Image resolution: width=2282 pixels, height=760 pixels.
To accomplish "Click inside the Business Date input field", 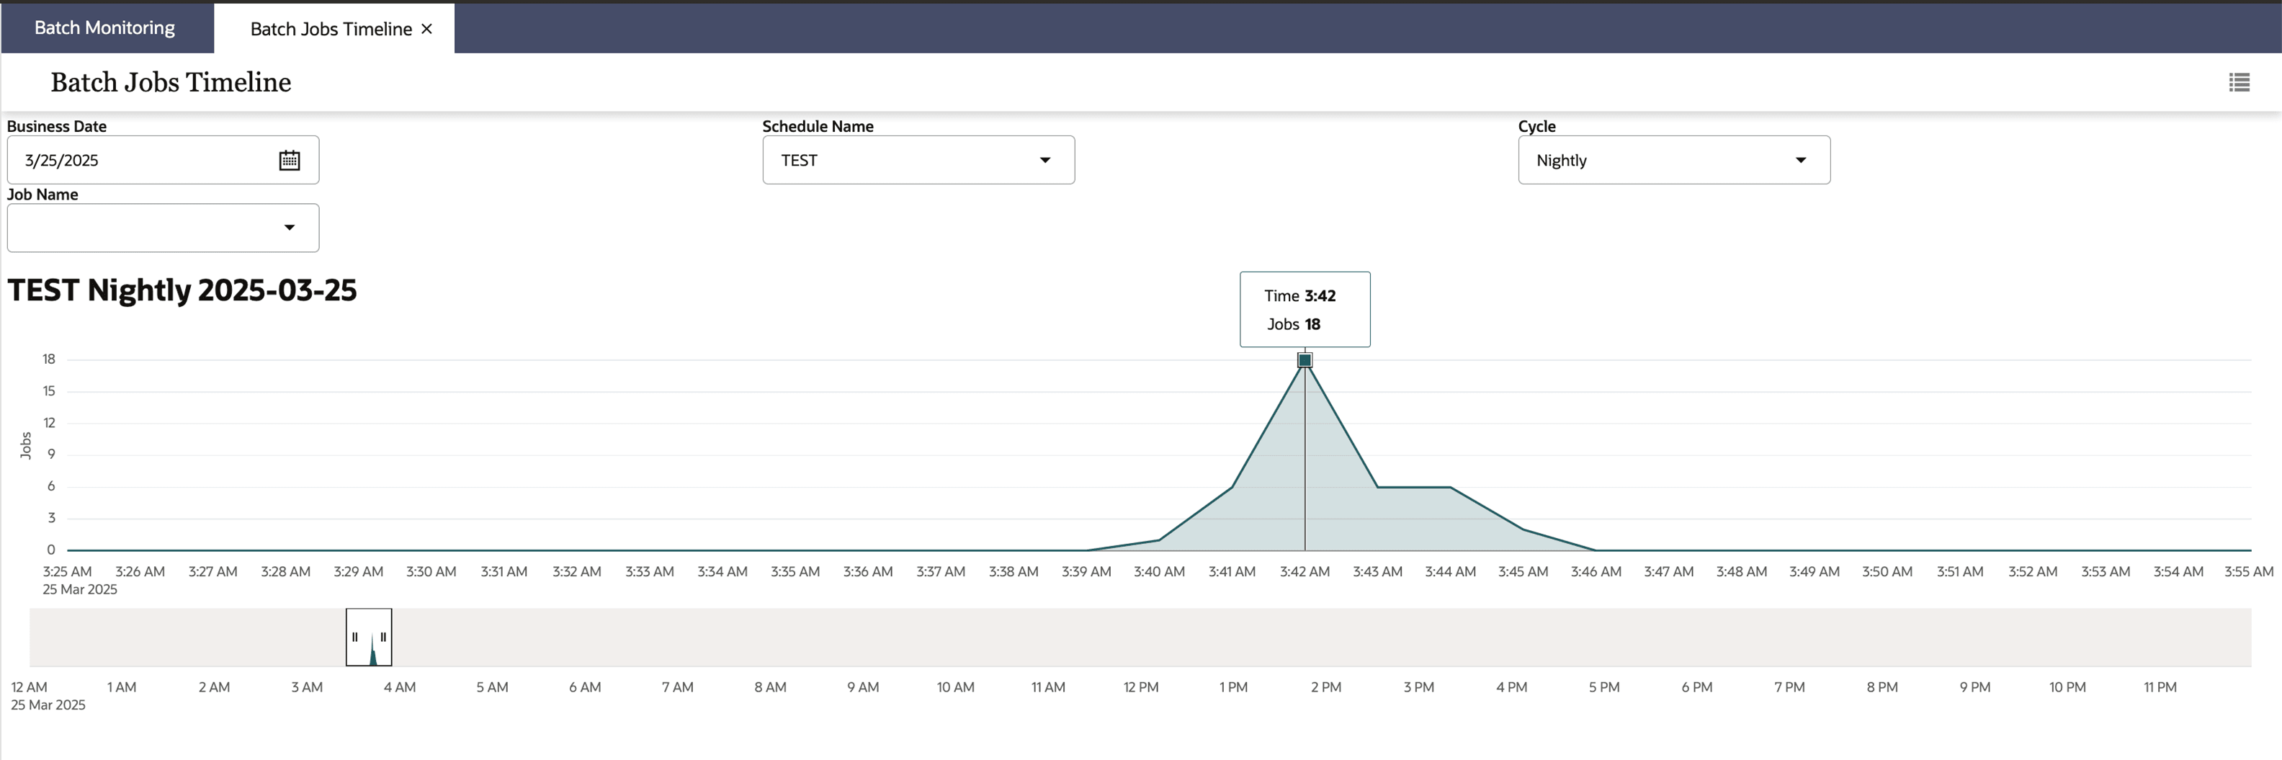I will 133,159.
